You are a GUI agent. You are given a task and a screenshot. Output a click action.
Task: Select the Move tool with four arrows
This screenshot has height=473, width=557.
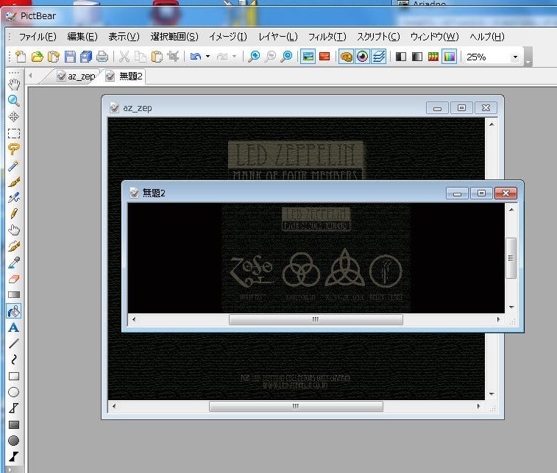coord(14,117)
